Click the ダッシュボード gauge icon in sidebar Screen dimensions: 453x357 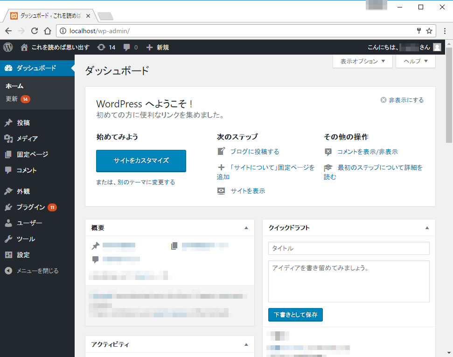(x=8, y=68)
